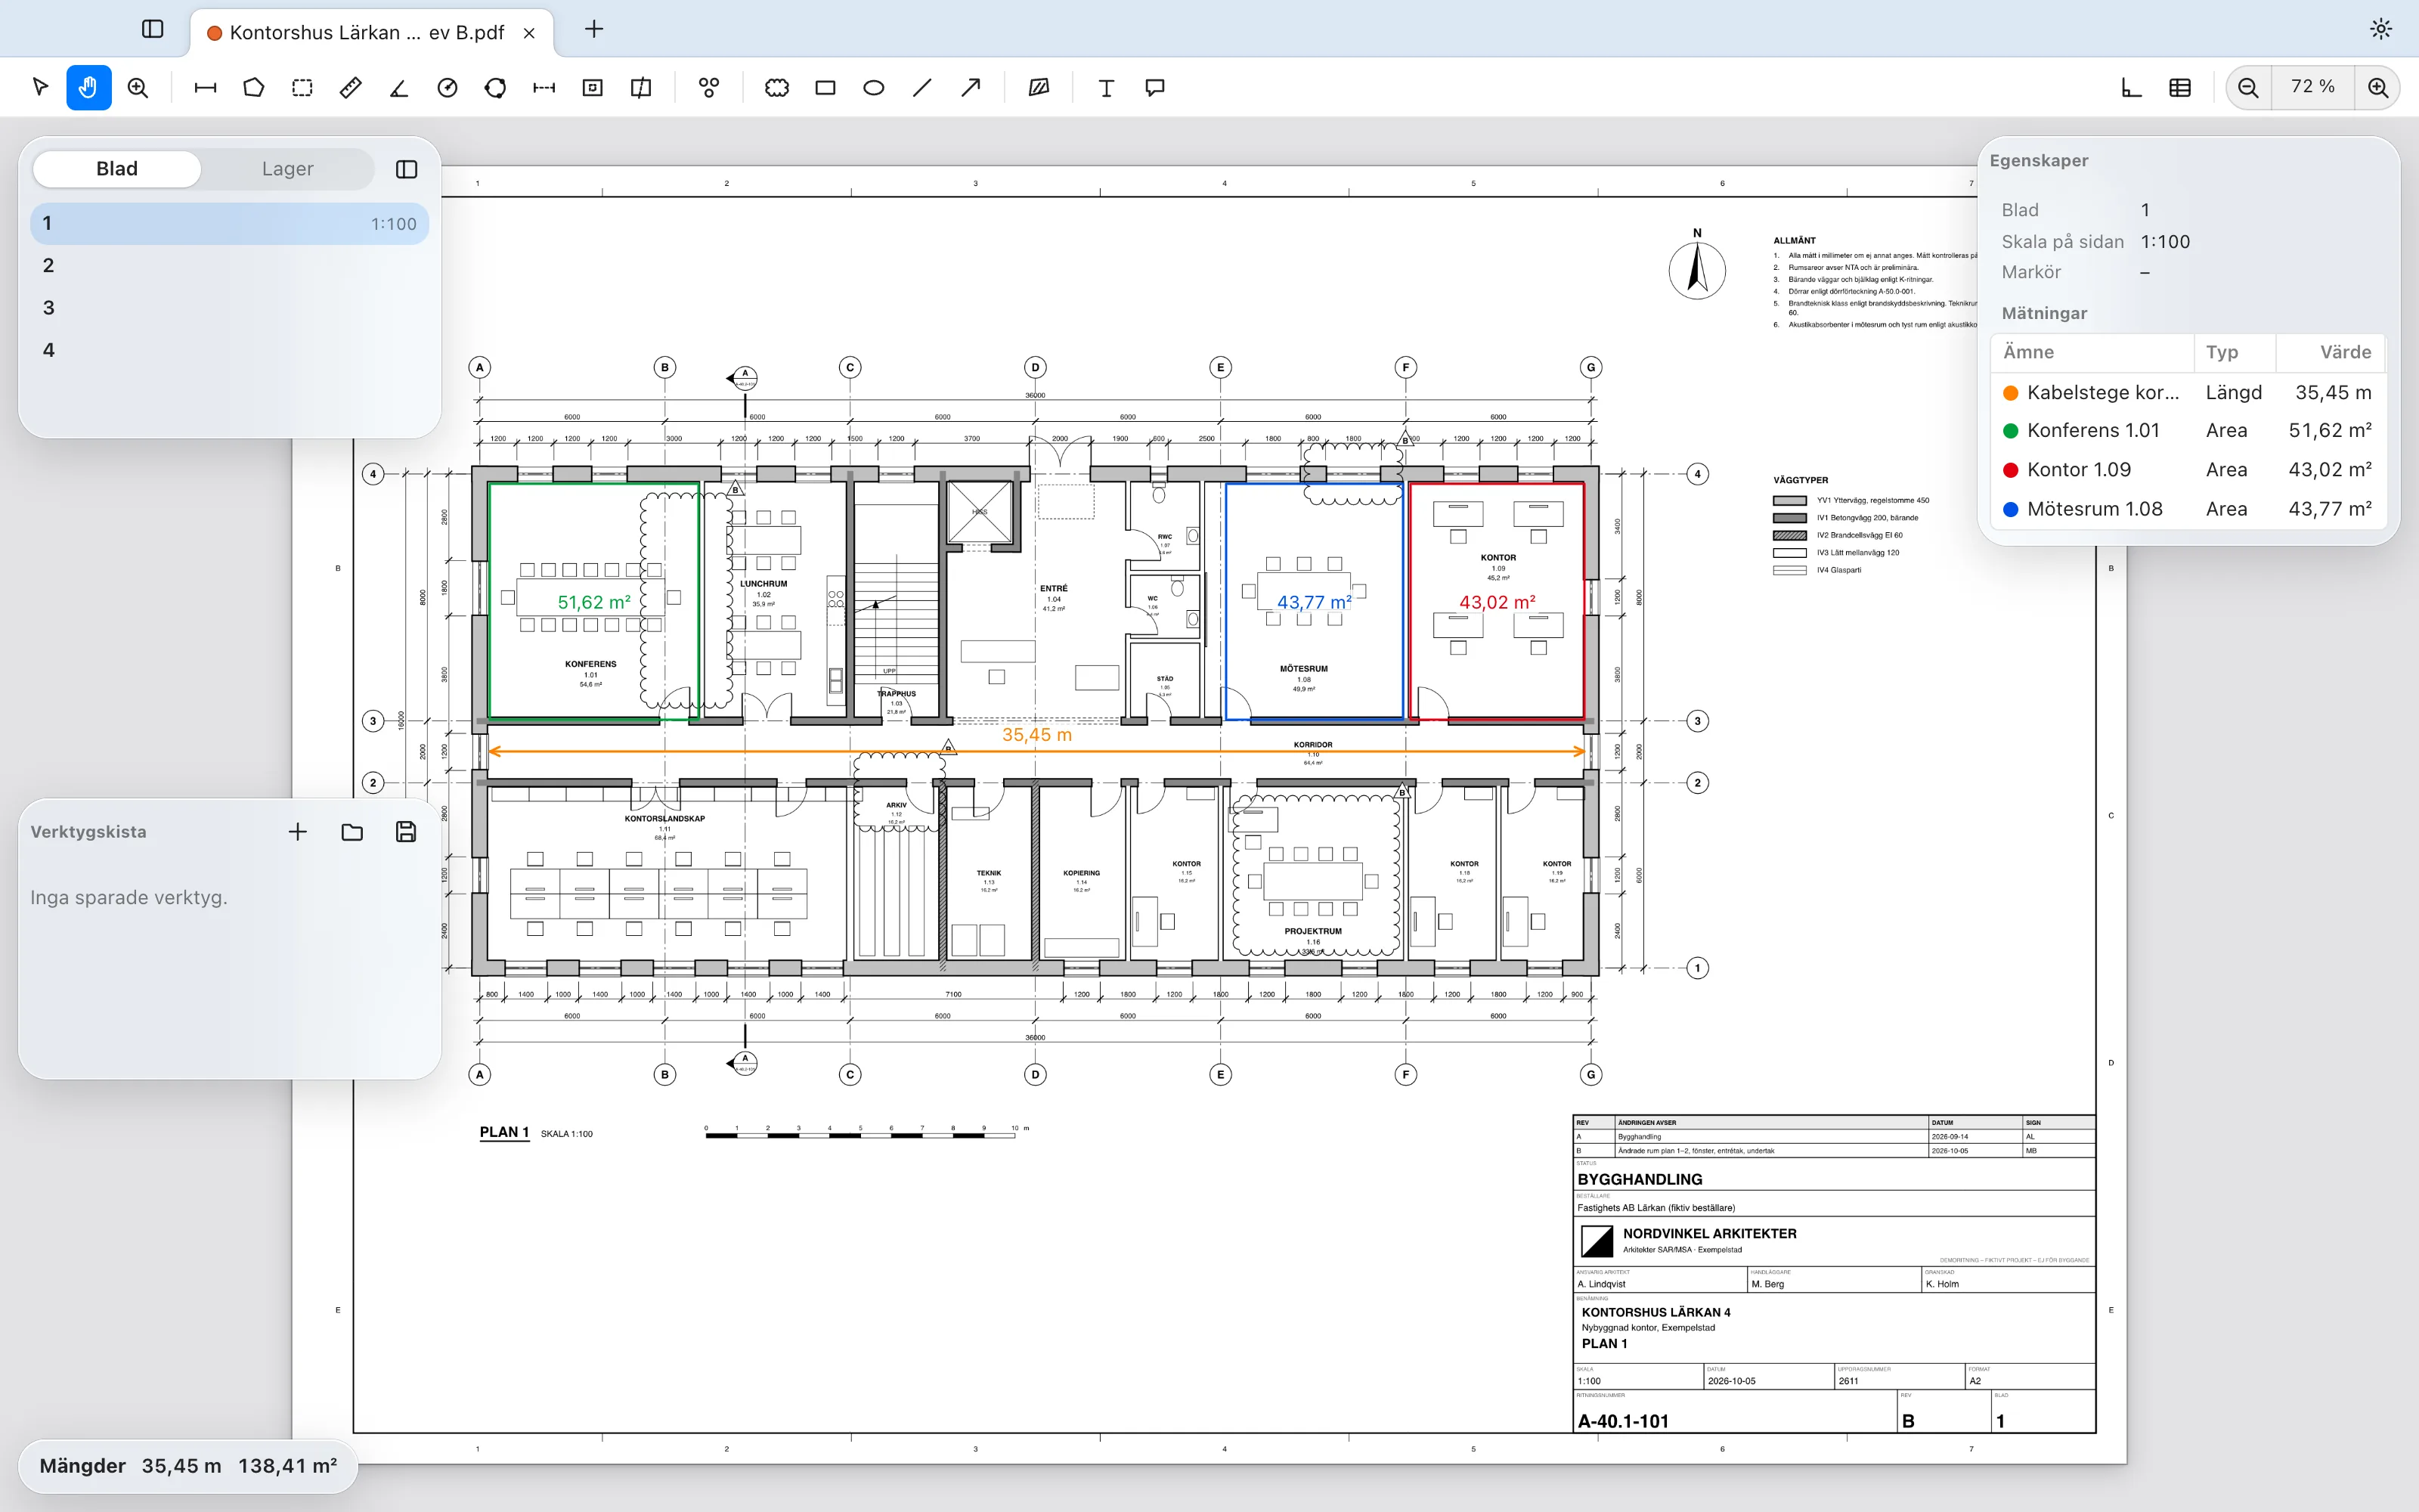The width and height of the screenshot is (2419, 1512).
Task: Open a new tab with plus
Action: click(593, 29)
